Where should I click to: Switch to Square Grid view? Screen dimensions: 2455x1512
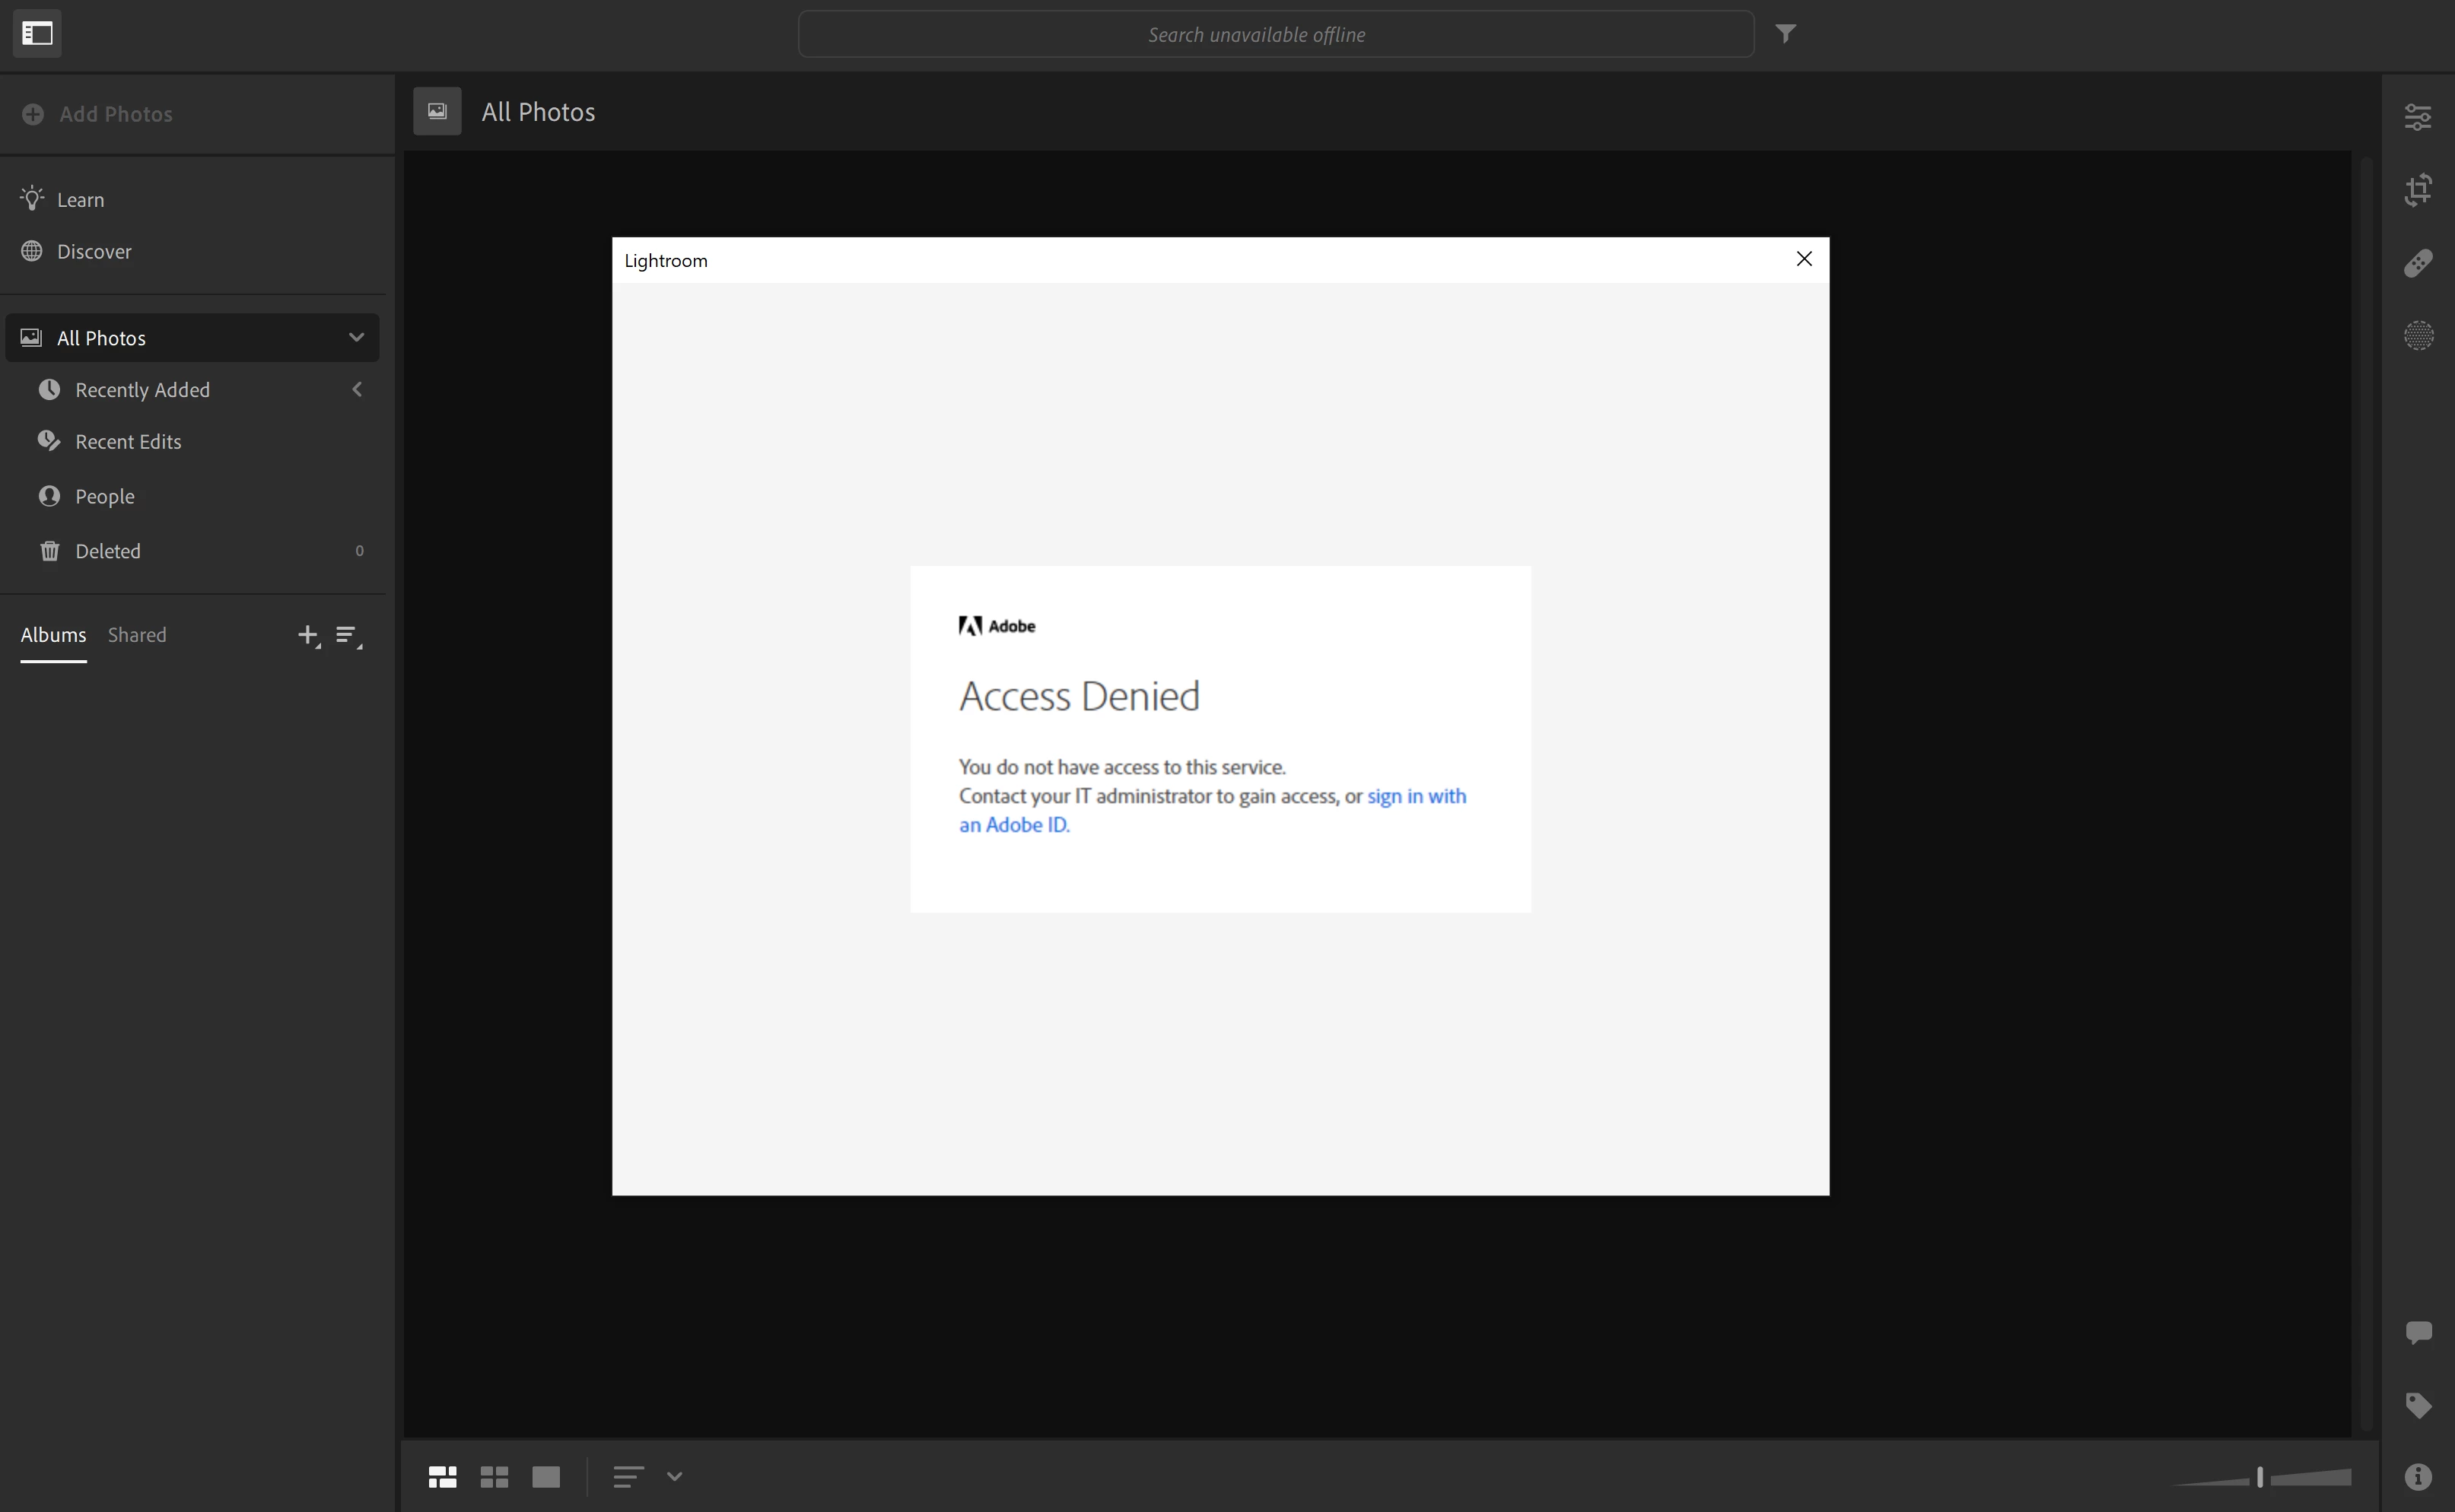(x=494, y=1477)
